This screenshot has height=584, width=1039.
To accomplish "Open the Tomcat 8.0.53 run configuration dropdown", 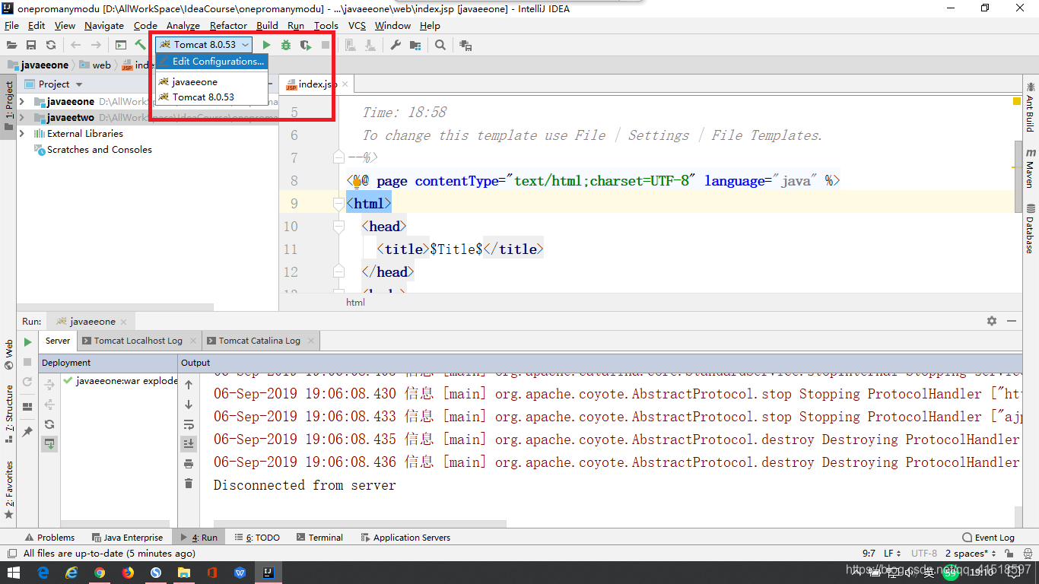I will (x=203, y=45).
